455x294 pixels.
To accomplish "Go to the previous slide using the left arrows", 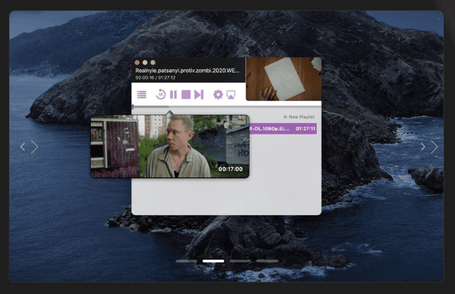I will (29, 147).
